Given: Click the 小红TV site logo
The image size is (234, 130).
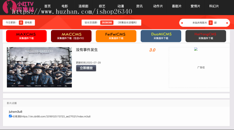Looking at the screenshot, I should [18, 7].
